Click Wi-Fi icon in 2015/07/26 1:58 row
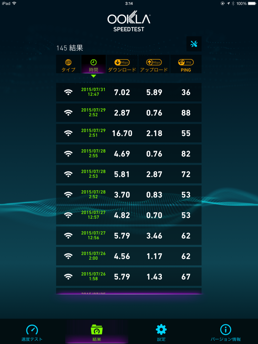Screen dimensions: 258x344 pyautogui.click(x=69, y=276)
